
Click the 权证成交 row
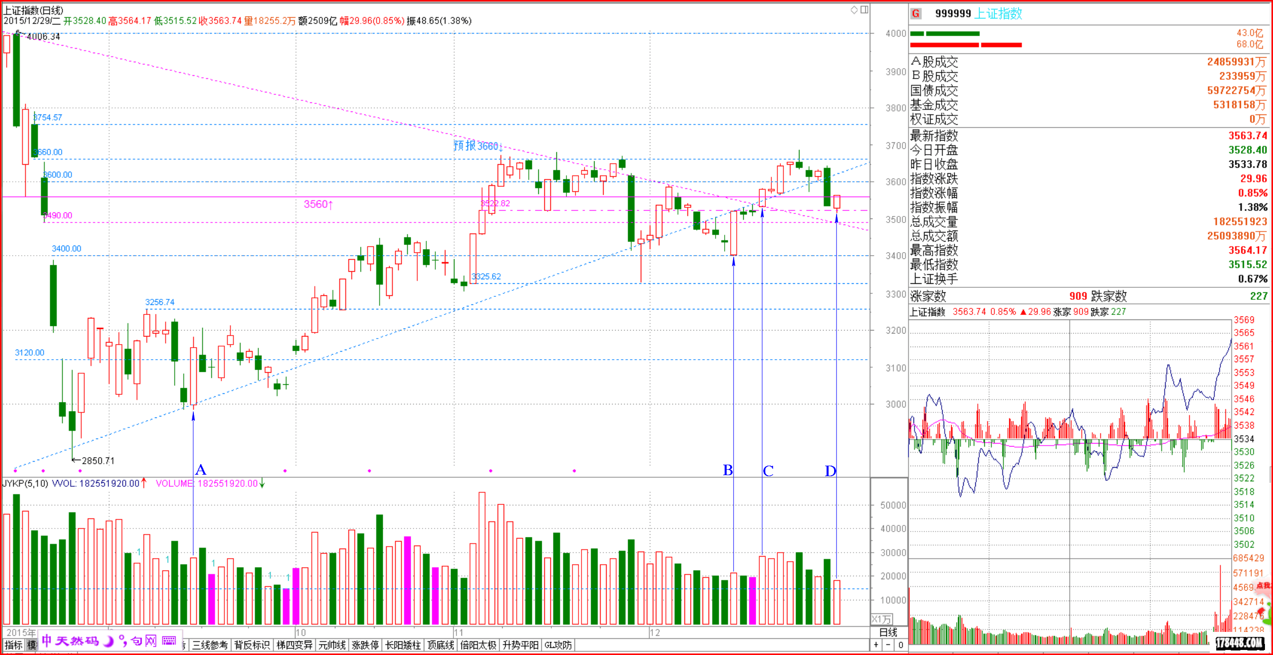(1088, 119)
